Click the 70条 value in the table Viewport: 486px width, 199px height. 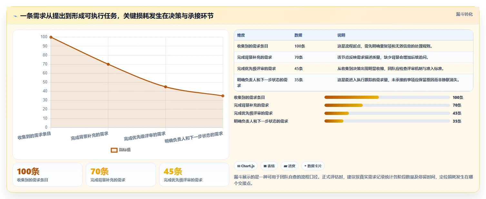point(299,57)
